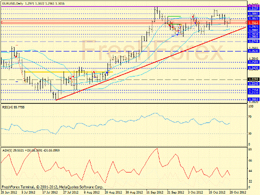Click the 20 Aug 2012 date label

[x=113, y=192]
